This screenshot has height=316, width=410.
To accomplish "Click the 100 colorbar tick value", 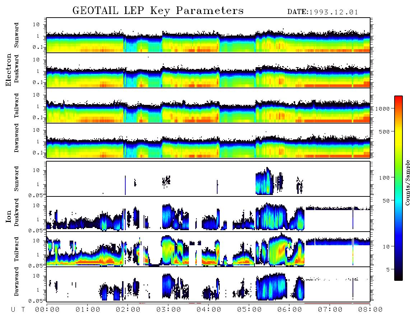I will 385,178.
